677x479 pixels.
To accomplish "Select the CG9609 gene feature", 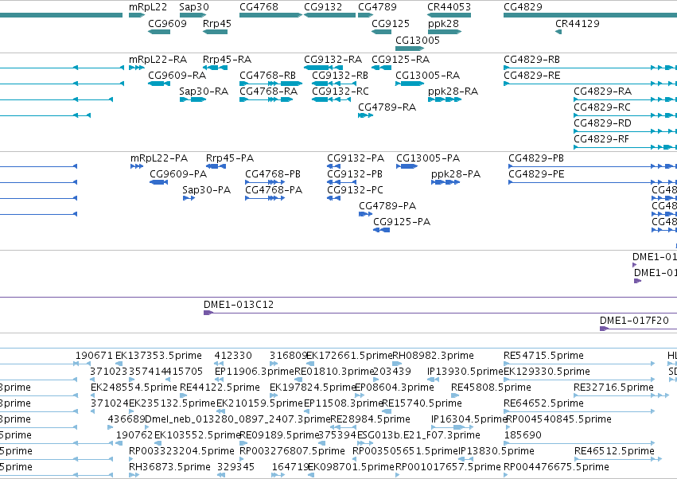I will (159, 32).
